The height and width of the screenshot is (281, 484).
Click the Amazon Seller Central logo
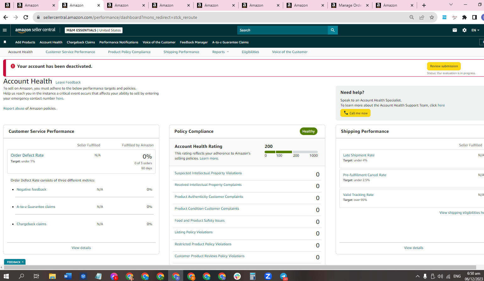click(35, 30)
